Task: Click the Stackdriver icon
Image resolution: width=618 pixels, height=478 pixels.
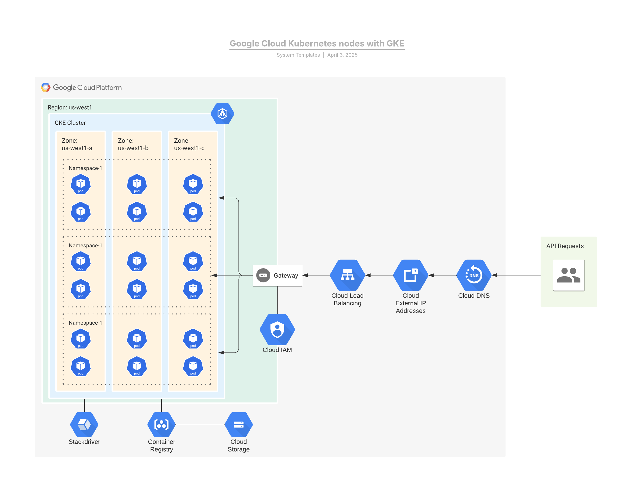Action: (x=84, y=424)
